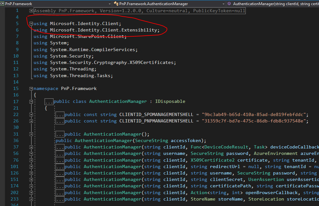The width and height of the screenshot is (319, 206).
Task: Expand the username and password constructor overload
Action: tap(31, 153)
